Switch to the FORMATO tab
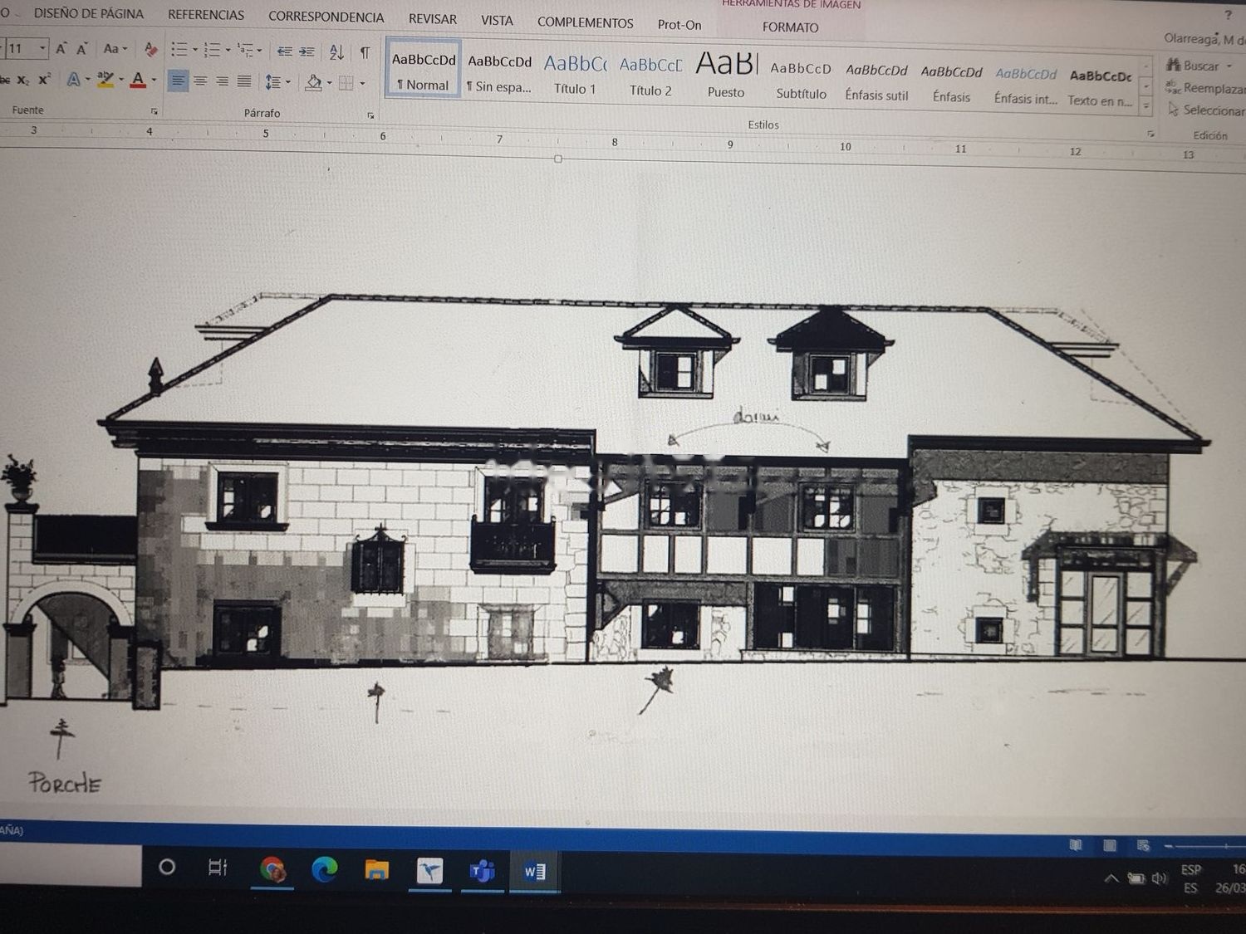The image size is (1246, 934). pos(790,27)
